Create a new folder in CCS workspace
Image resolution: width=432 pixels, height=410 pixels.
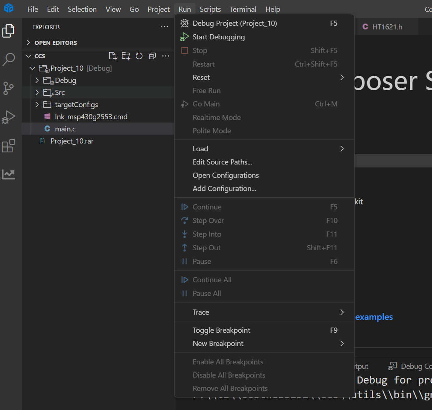pyautogui.click(x=126, y=56)
